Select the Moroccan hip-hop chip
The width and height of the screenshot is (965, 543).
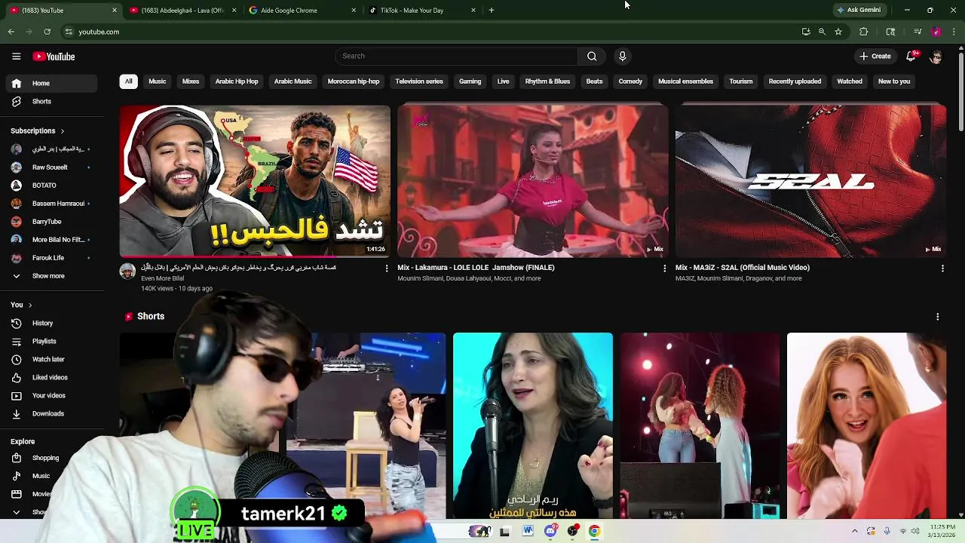pos(354,81)
